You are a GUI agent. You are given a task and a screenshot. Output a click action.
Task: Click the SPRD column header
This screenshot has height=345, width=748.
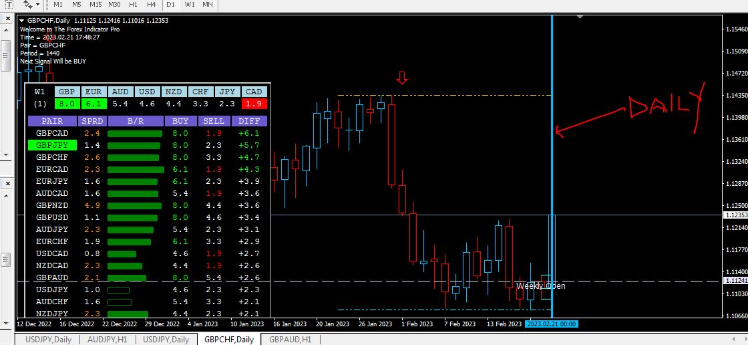pos(92,121)
